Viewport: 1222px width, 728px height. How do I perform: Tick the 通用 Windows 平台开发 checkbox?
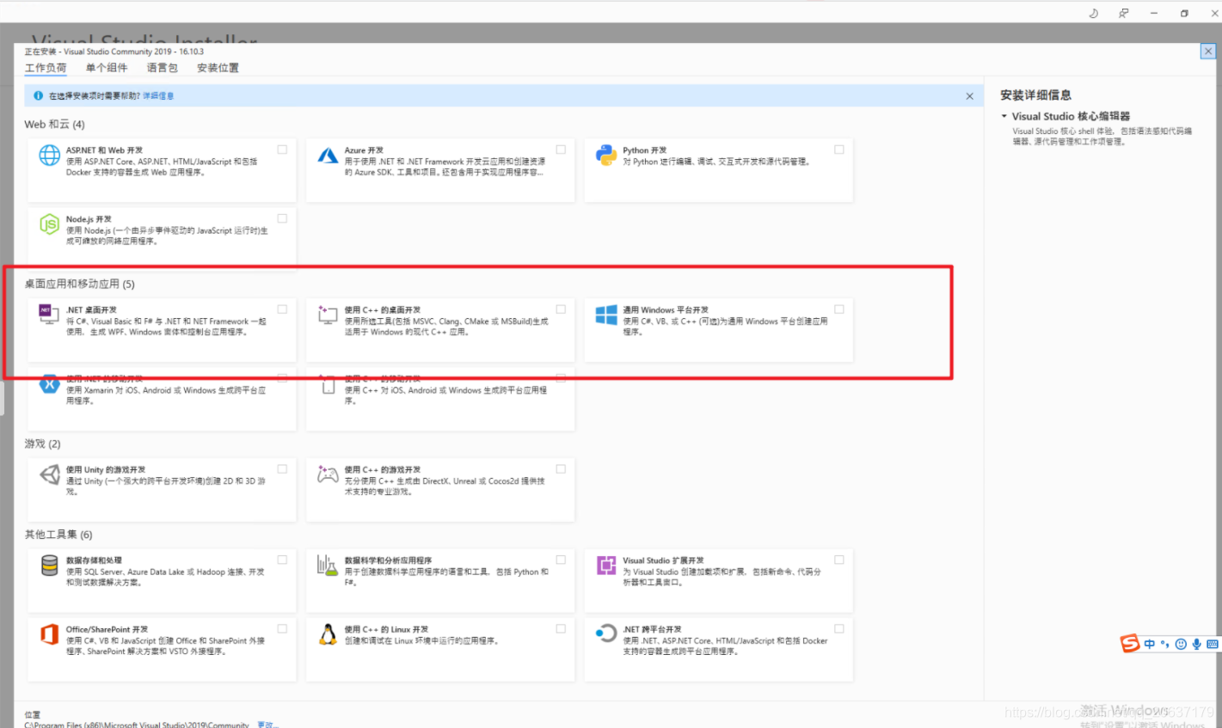tap(839, 309)
